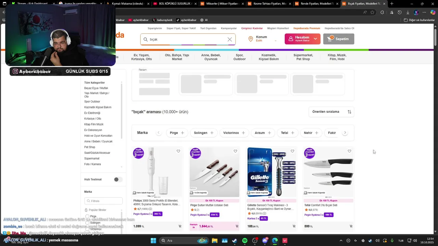Image resolution: width=438 pixels, height=246 pixels.
Task: Open the baburayberk X bookmark
Action: tap(162, 20)
